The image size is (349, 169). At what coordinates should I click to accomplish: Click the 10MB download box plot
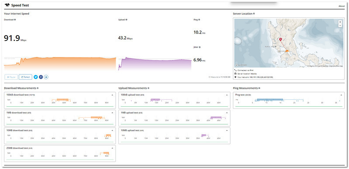[108, 135]
